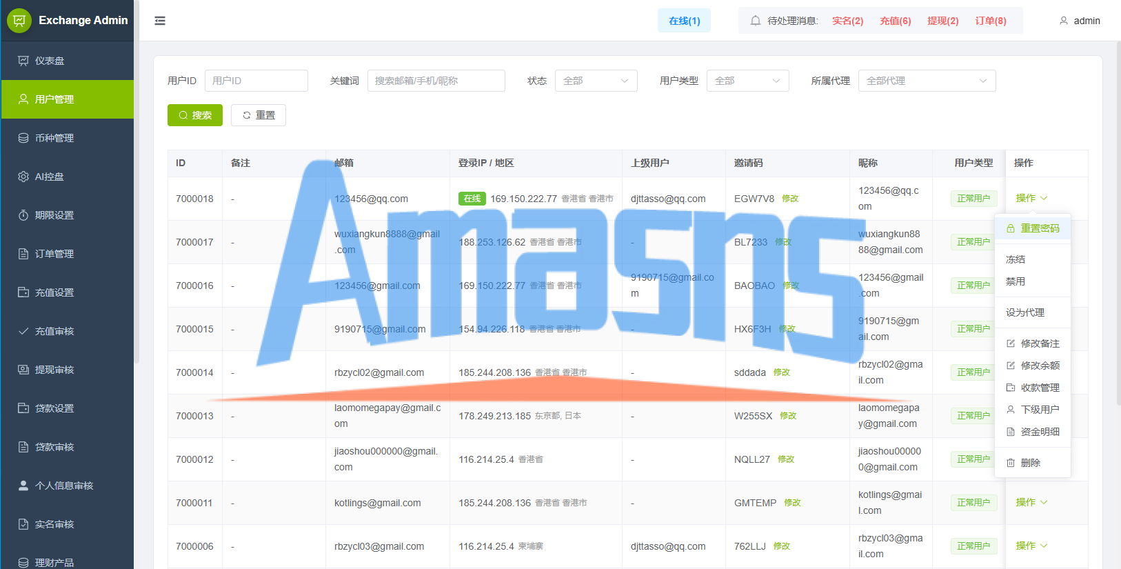Focus the 关键词 search input field
This screenshot has width=1121, height=569.
coord(436,81)
